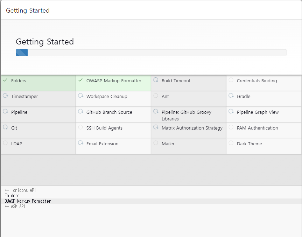Select the Build Timeout plugin name
Image resolution: width=302 pixels, height=237 pixels.
click(x=176, y=81)
